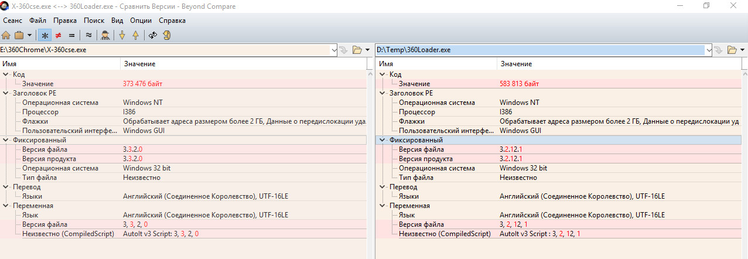
Task: Click right pane scrollbar up arrow
Action: [744, 74]
